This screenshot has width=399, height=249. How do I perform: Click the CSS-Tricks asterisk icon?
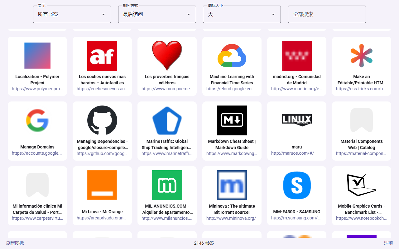point(362,56)
